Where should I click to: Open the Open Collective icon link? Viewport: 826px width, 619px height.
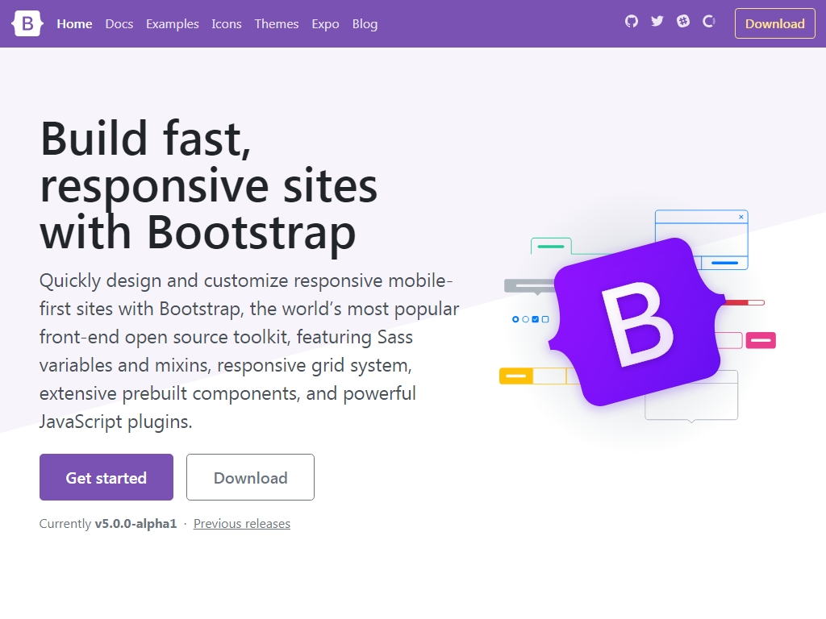point(708,22)
